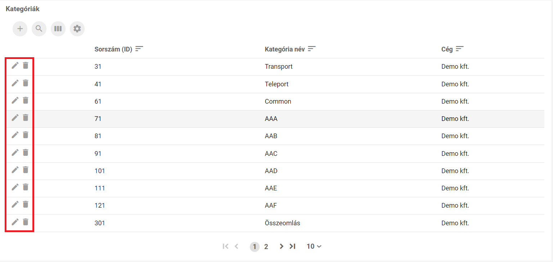Screen dimensions: 553x262
Task: Sort by Sorszám (ID) column
Action: point(139,49)
